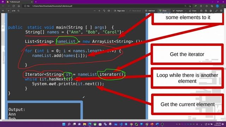Select the Highlight tool
This screenshot has height=127, width=226.
pyautogui.click(x=178, y=11)
